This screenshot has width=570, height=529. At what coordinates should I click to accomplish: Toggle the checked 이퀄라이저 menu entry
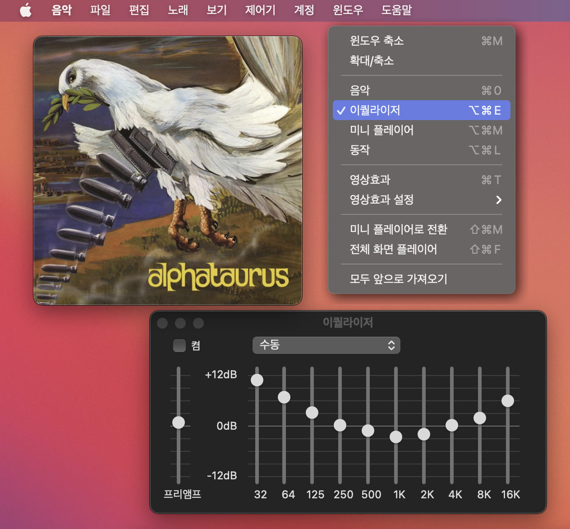point(422,110)
